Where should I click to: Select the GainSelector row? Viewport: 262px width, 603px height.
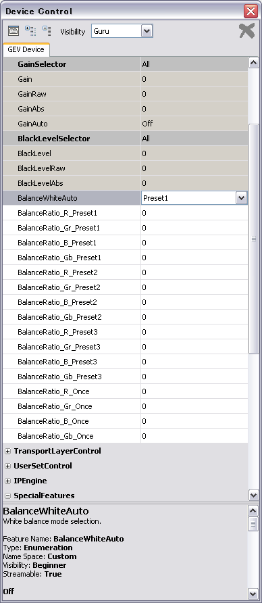(x=125, y=64)
